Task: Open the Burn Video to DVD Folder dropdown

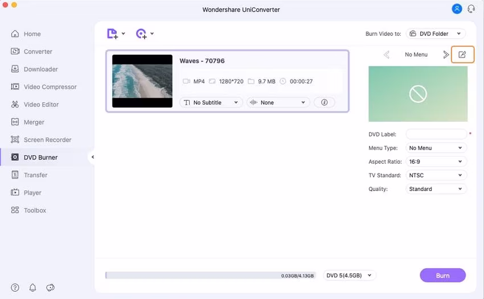Action: point(436,34)
